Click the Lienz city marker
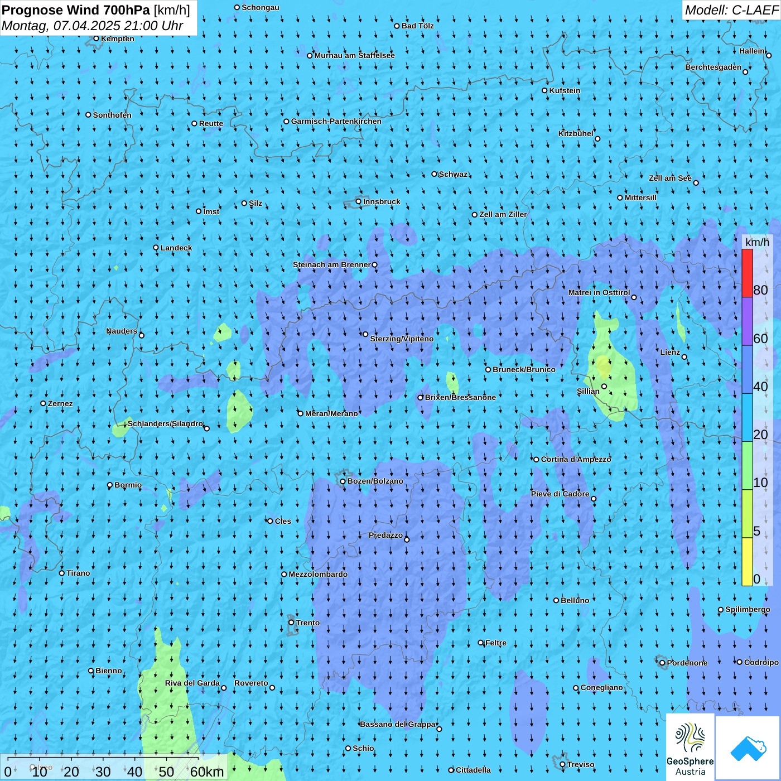 point(684,357)
